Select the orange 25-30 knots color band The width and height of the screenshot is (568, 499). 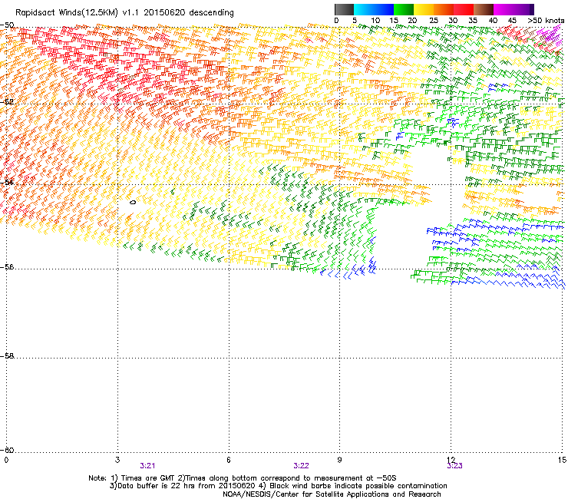point(444,9)
